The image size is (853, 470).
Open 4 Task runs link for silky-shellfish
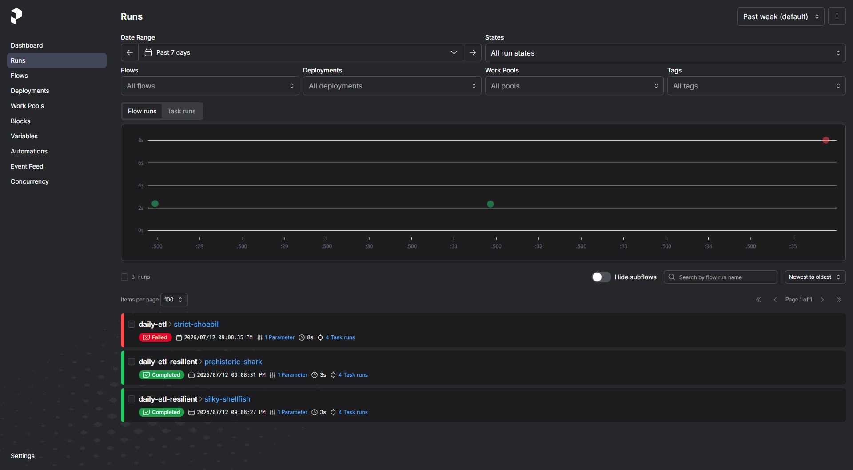click(x=353, y=412)
